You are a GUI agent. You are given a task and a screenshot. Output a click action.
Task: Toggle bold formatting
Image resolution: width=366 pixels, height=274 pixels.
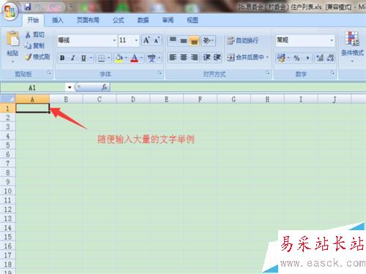pos(62,58)
